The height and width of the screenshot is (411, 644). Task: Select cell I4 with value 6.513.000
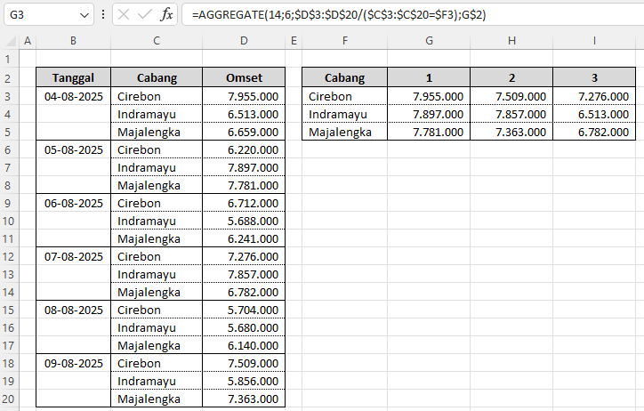(594, 114)
